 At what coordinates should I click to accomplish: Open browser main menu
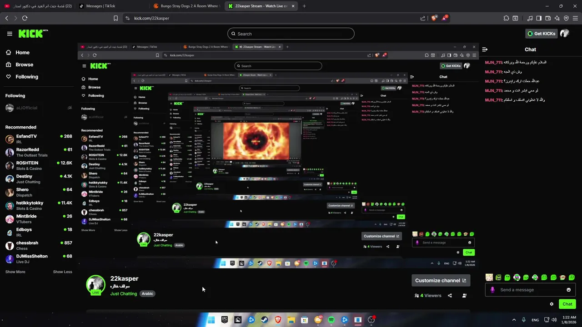click(x=575, y=18)
